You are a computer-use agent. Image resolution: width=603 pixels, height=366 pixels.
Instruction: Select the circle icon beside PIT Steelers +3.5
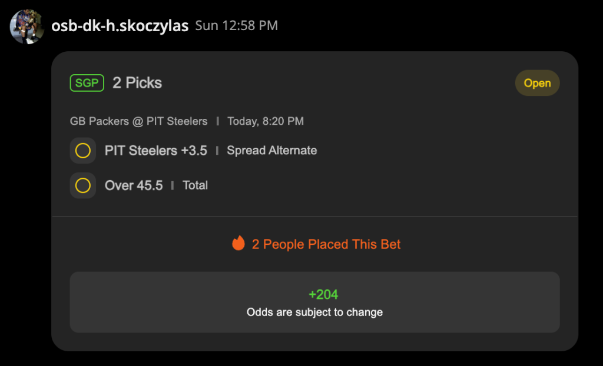pyautogui.click(x=83, y=151)
